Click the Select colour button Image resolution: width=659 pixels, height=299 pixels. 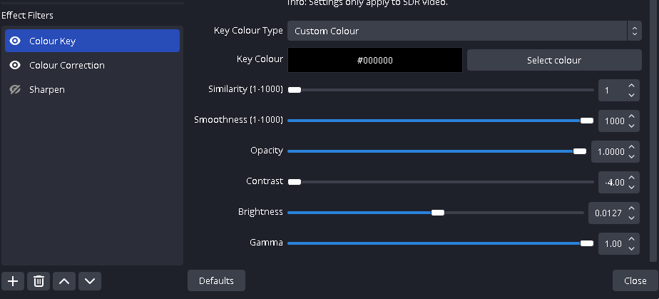tap(554, 60)
